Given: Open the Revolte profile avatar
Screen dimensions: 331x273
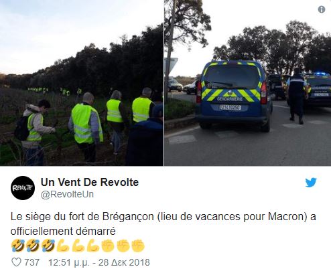Looking at the screenshot, I should [23, 188].
